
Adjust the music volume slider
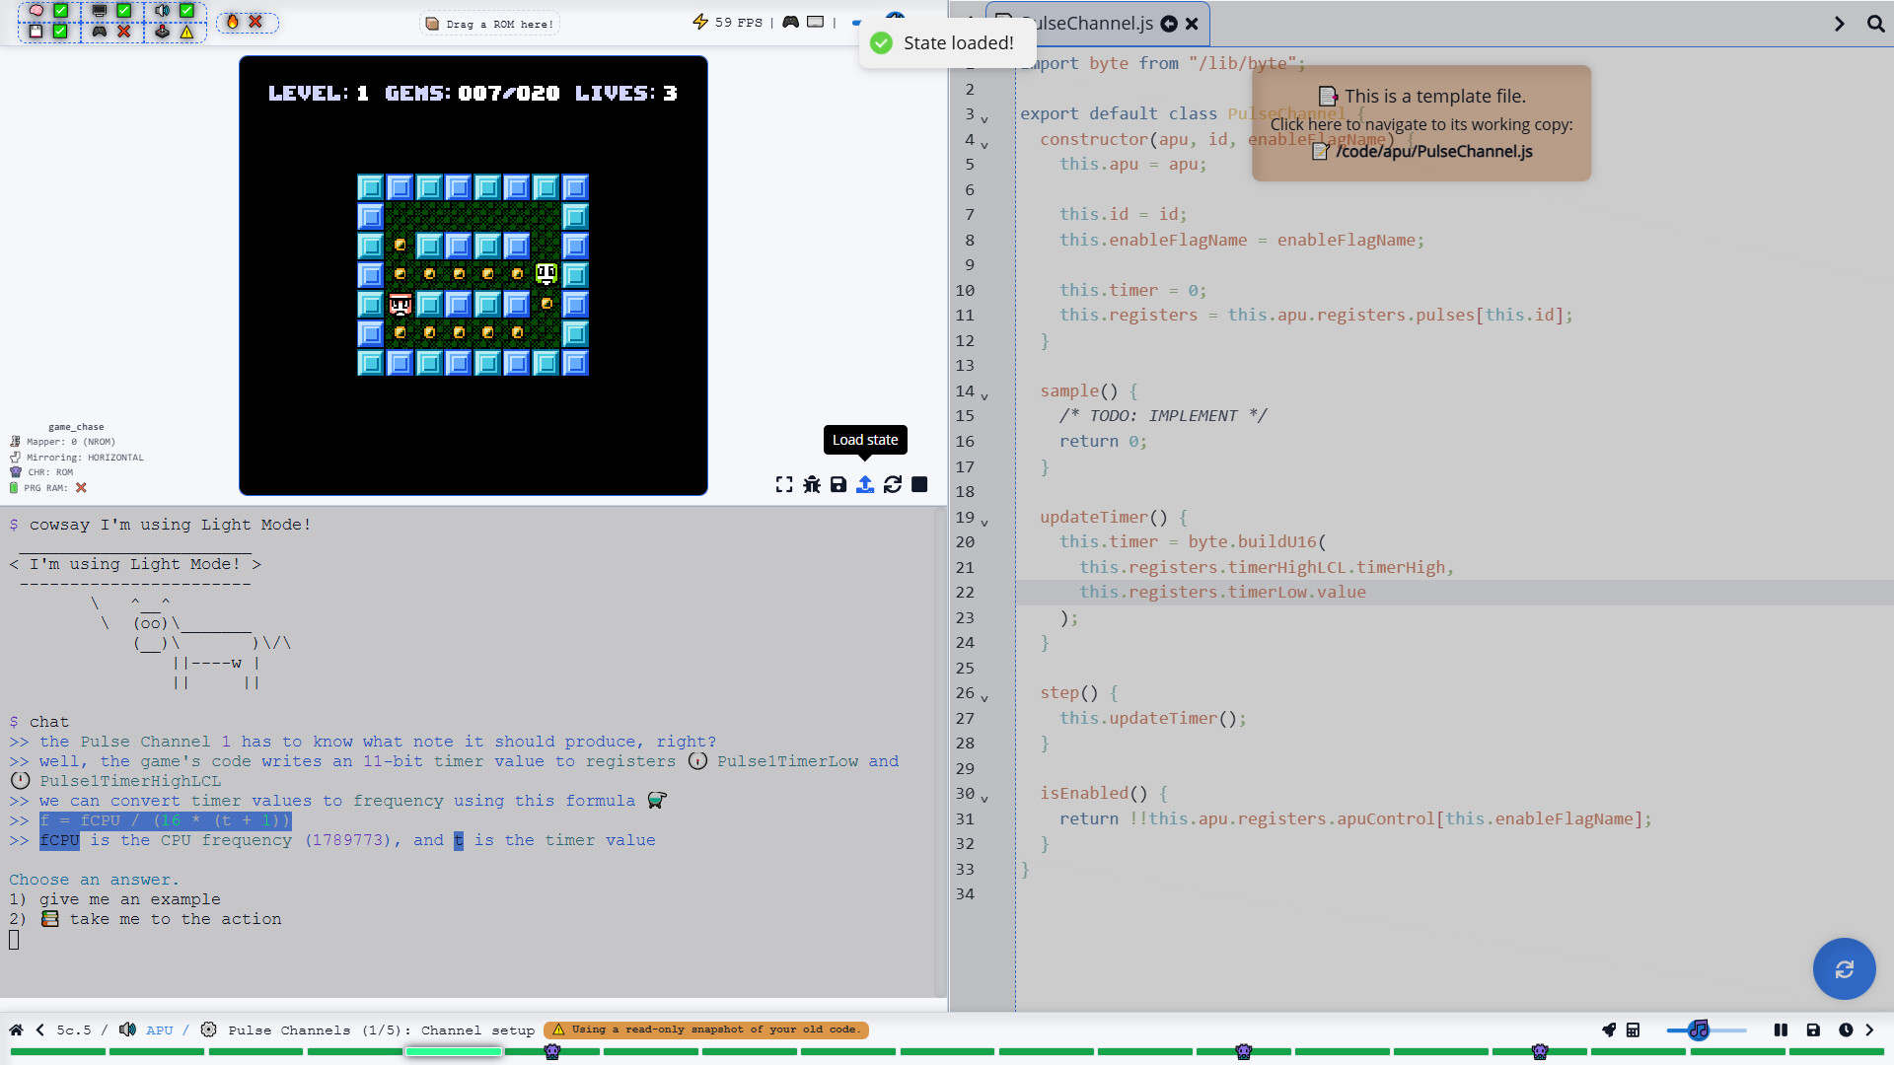click(1699, 1029)
